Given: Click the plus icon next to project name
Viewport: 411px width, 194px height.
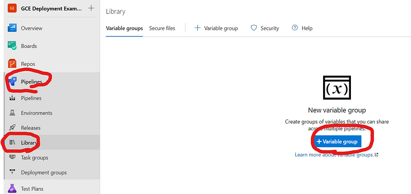Looking at the screenshot, I should [x=91, y=8].
